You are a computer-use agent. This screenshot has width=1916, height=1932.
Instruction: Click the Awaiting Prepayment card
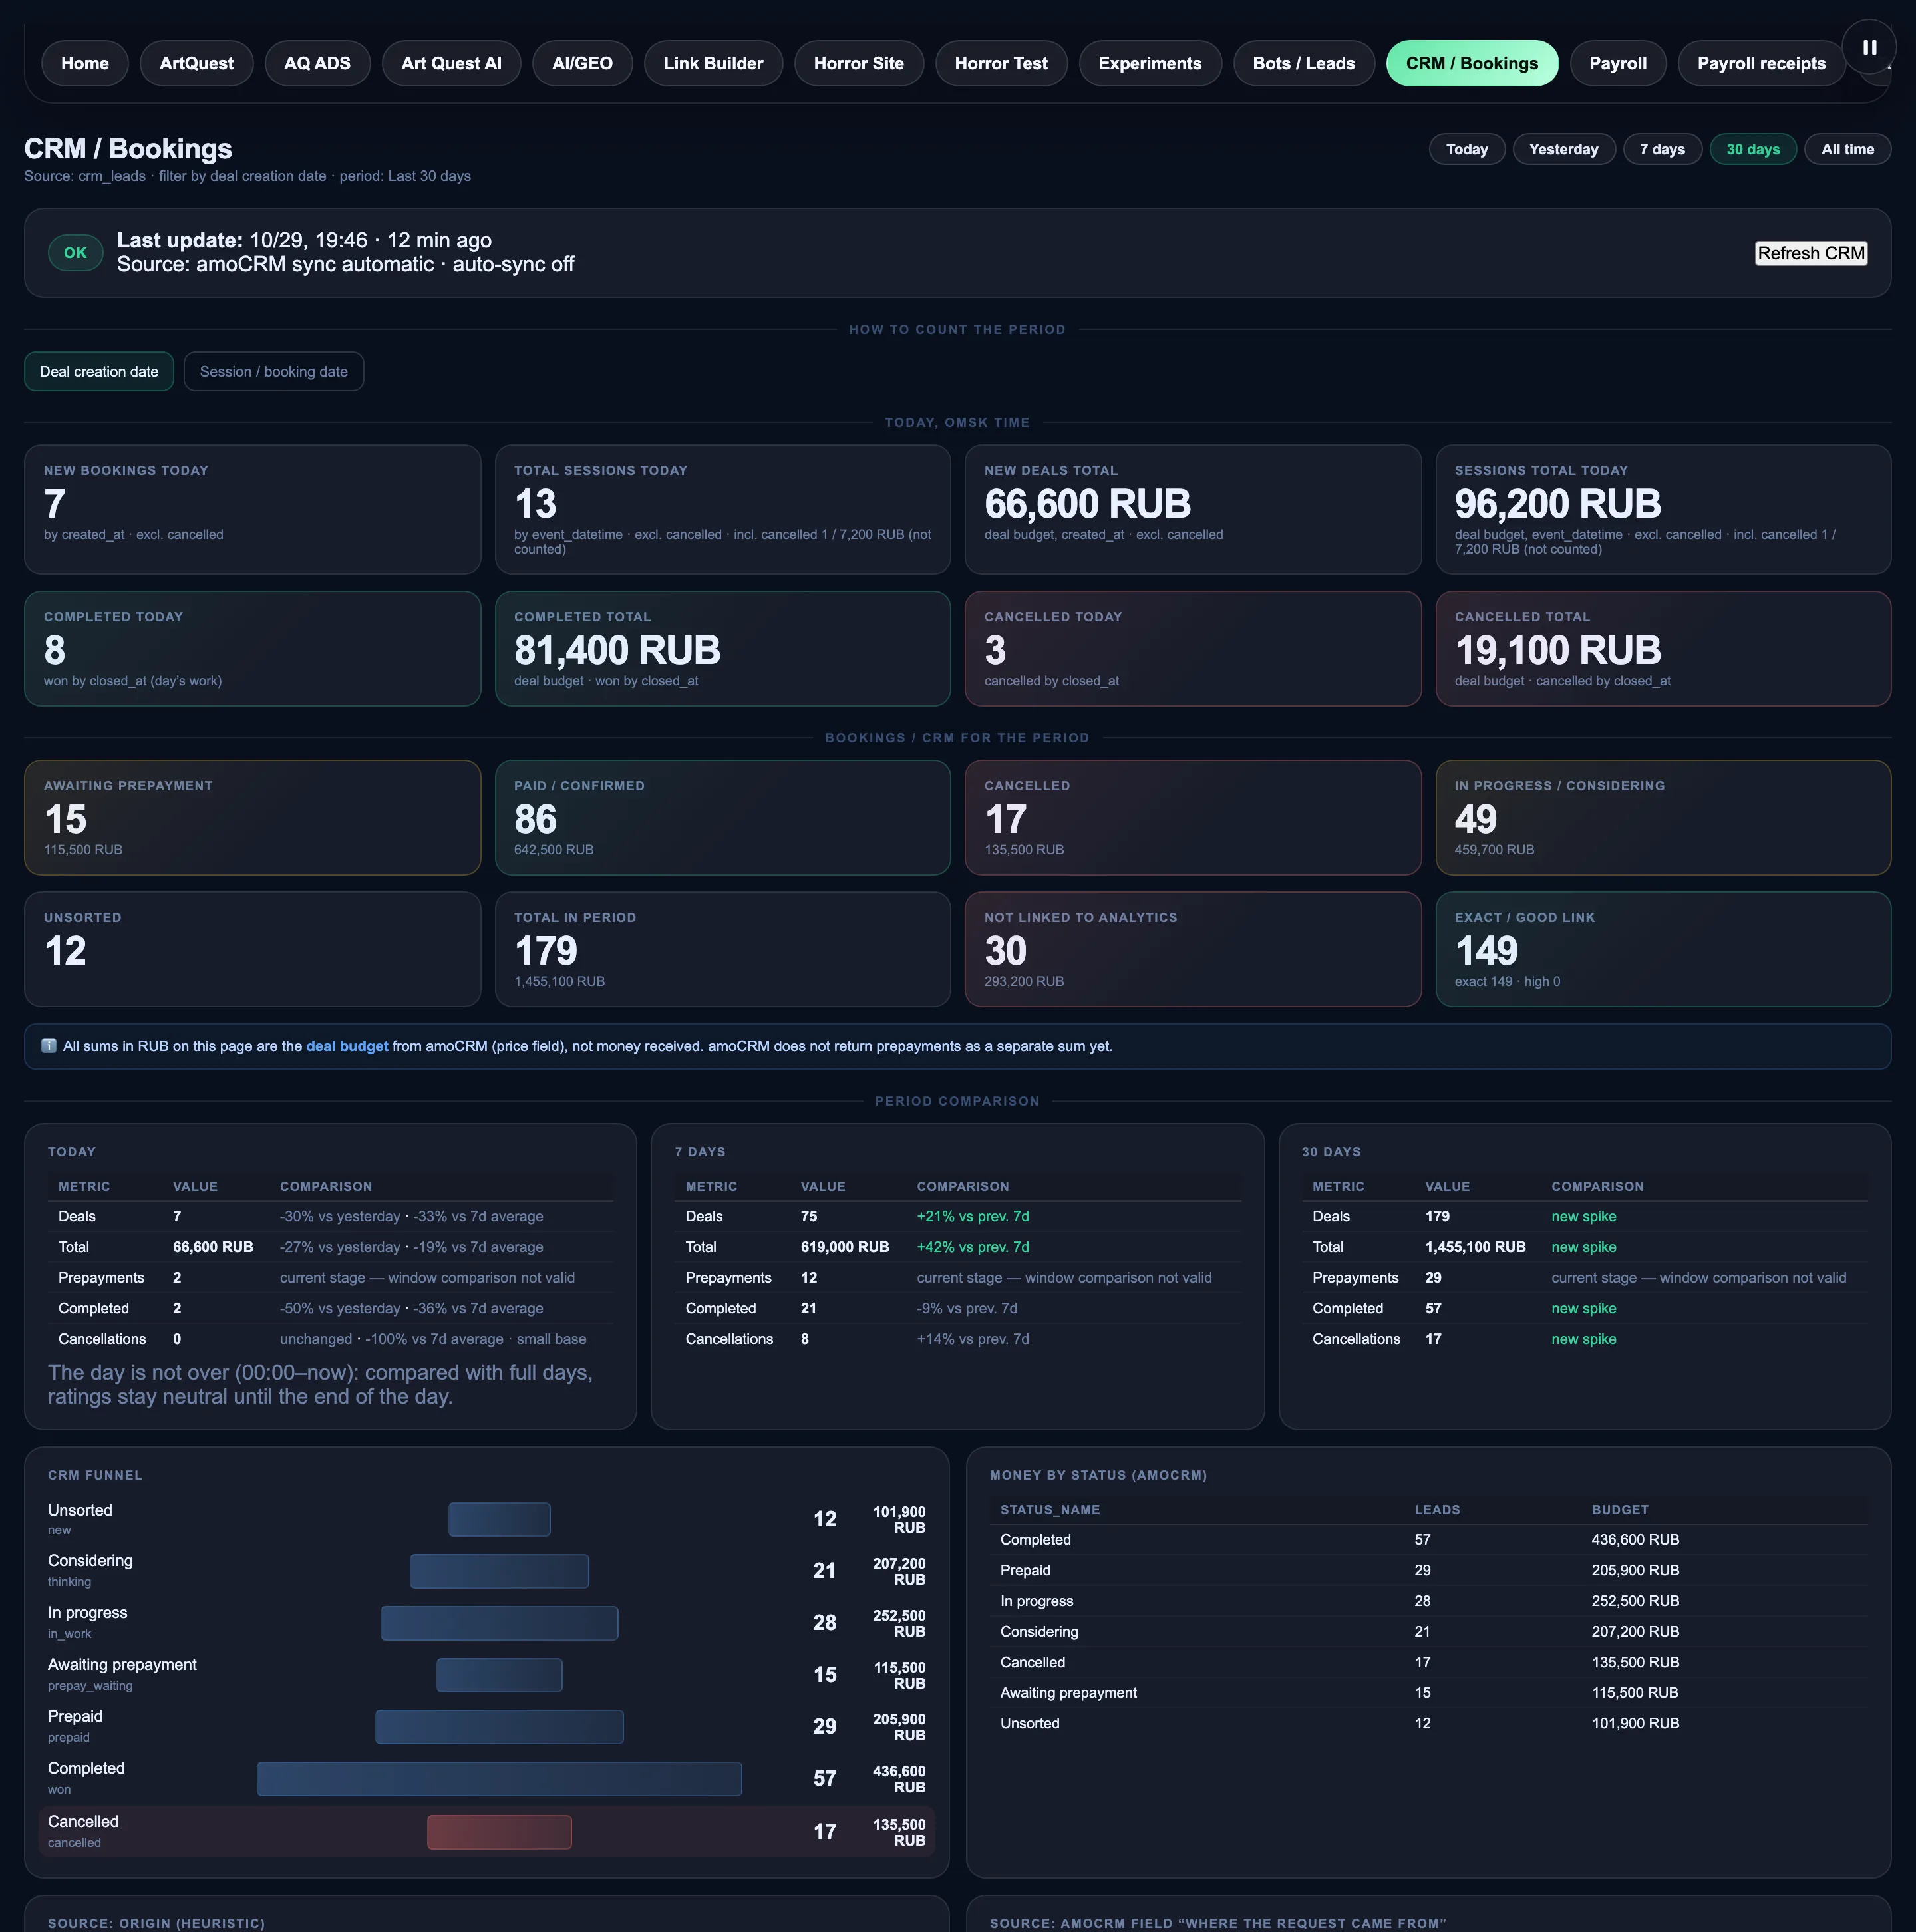(252, 817)
